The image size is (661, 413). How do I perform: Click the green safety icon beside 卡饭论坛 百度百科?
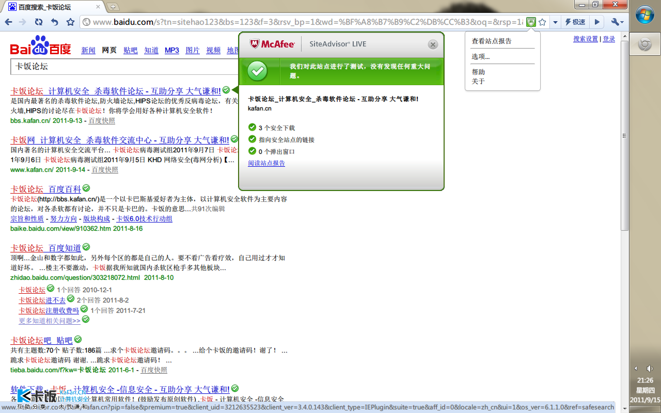click(x=86, y=188)
